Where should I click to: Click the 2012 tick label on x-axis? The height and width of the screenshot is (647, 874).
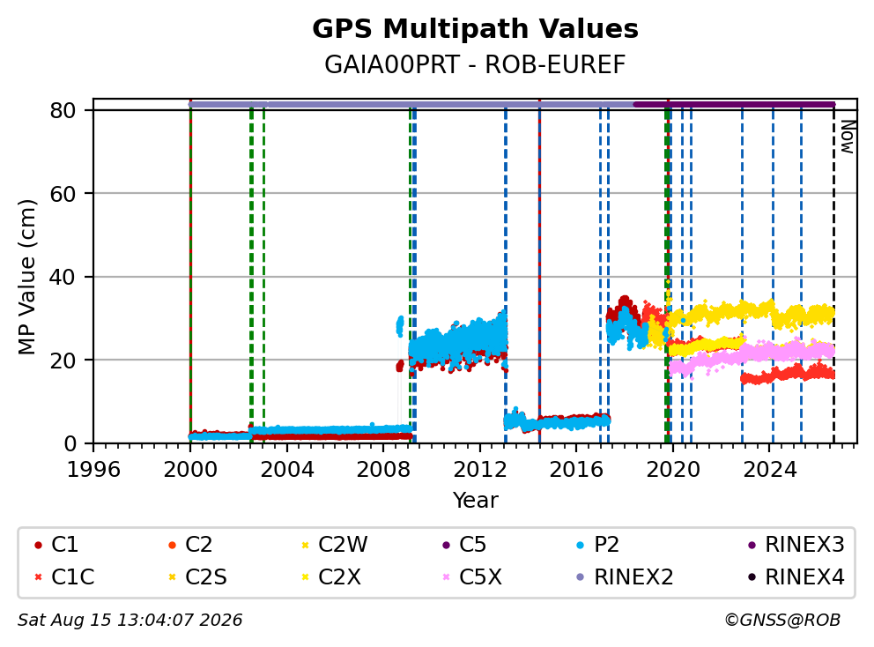point(480,470)
